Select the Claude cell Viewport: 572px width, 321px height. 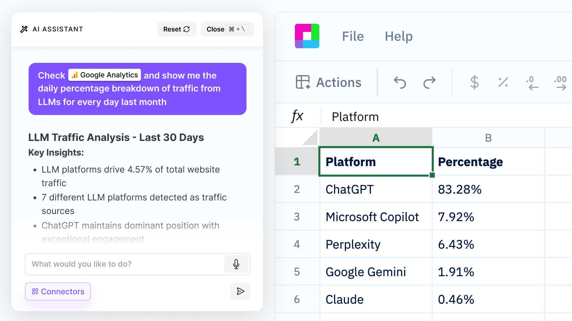(376, 299)
